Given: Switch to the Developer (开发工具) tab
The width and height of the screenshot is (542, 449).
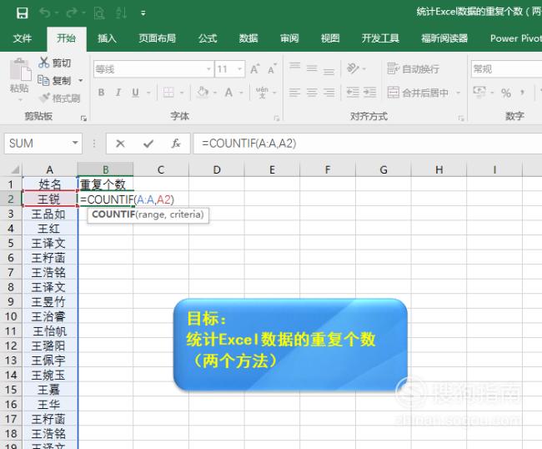Looking at the screenshot, I should tap(380, 38).
